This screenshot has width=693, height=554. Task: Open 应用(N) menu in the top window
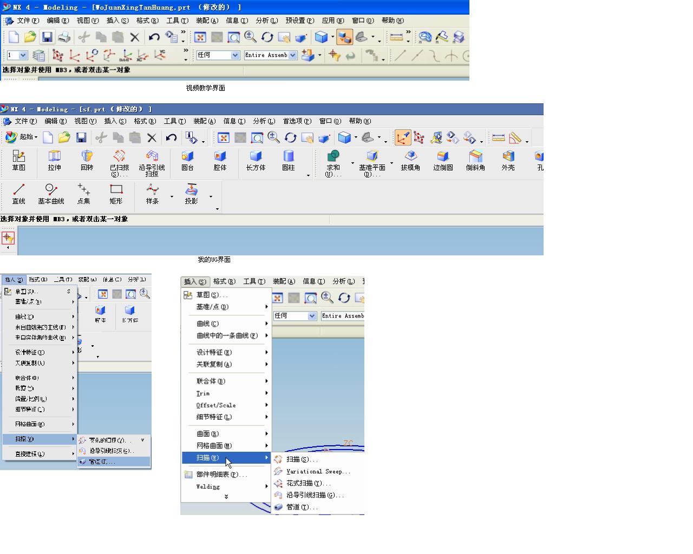pyautogui.click(x=332, y=21)
